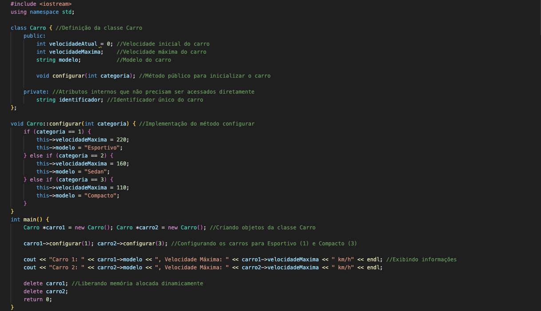Click the comment "//Liberando memória alocada dinamicamente"
The image size is (541, 311).
tap(137, 283)
